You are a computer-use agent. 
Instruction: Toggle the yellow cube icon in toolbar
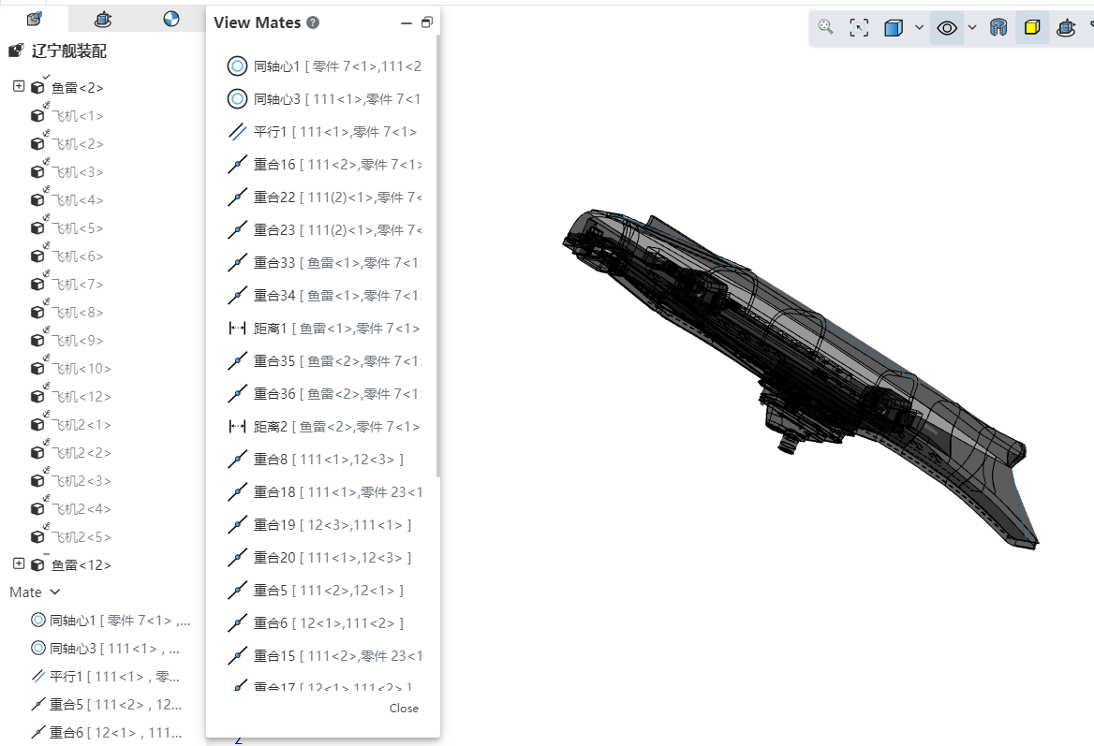tap(1032, 27)
